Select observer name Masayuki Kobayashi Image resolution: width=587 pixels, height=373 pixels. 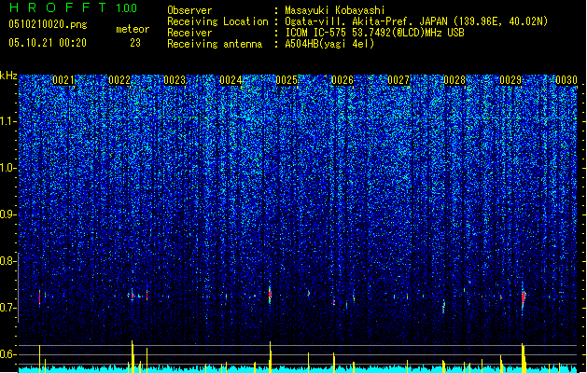coord(335,10)
